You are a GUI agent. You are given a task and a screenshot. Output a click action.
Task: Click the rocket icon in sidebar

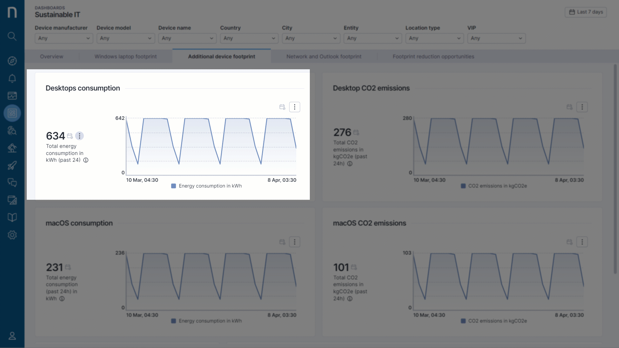click(12, 165)
